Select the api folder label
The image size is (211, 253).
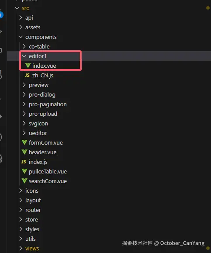pyautogui.click(x=29, y=18)
